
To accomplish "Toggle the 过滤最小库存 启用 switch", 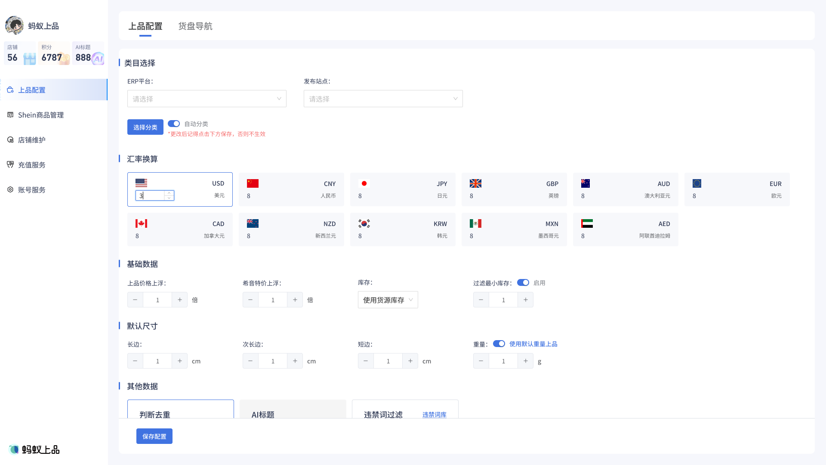I will tap(523, 282).
